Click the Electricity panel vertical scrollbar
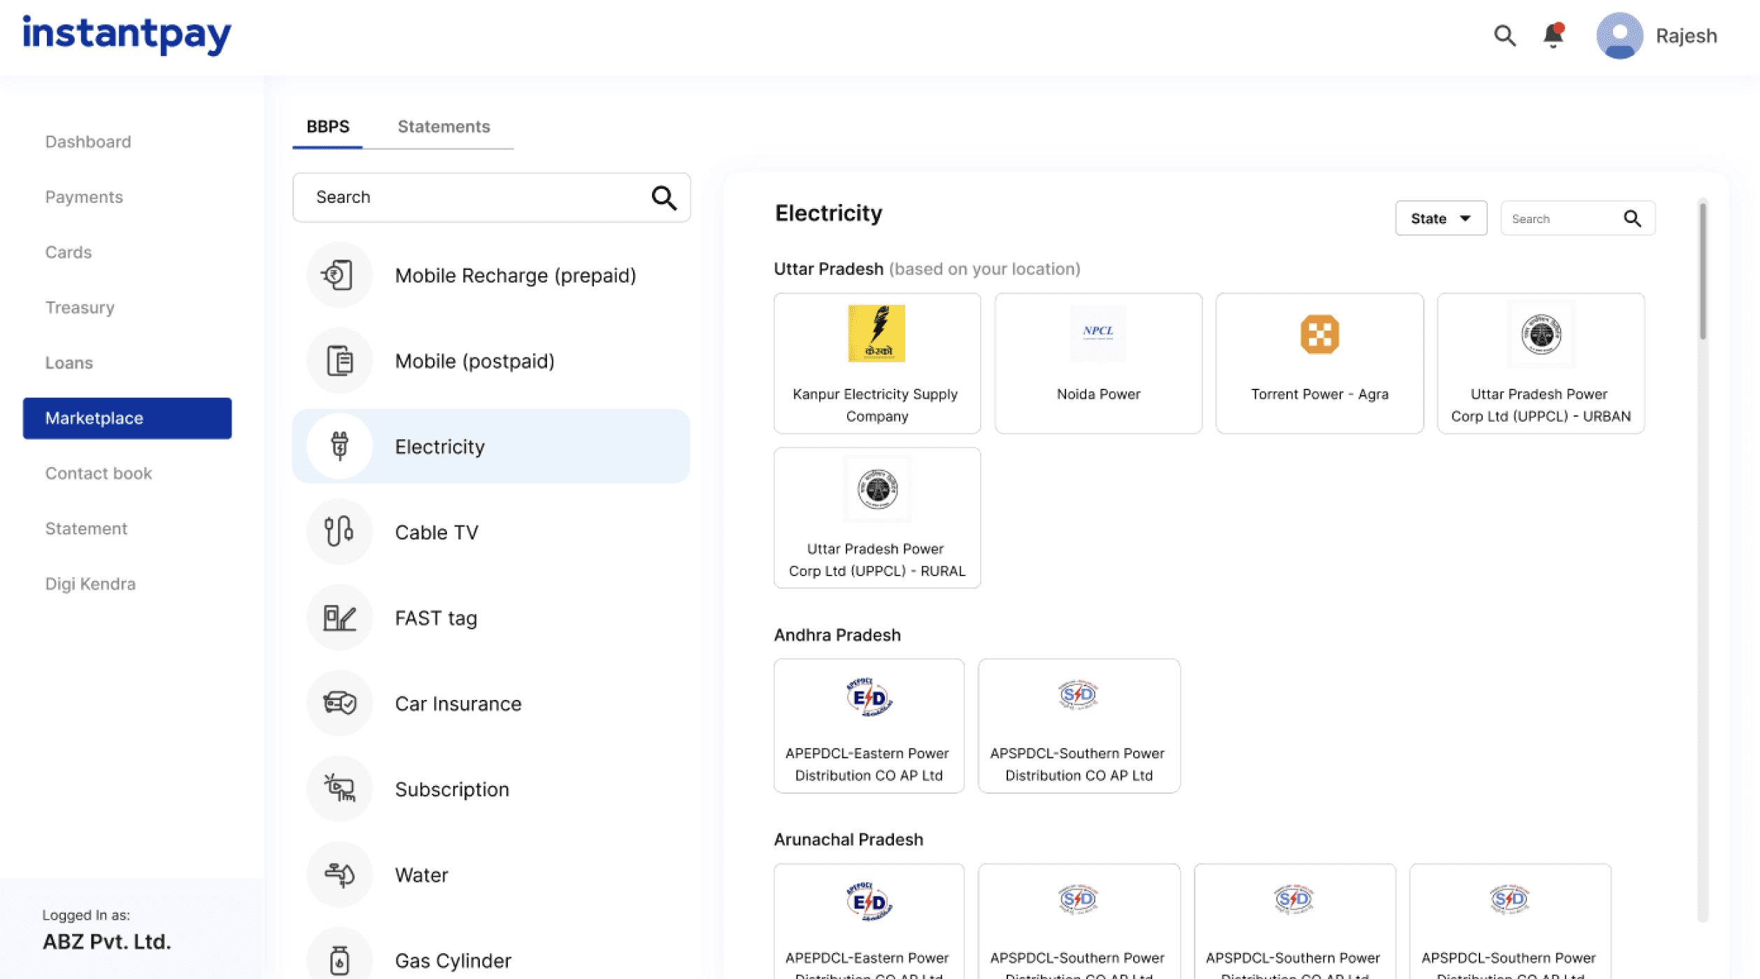Image resolution: width=1760 pixels, height=979 pixels. click(1702, 273)
